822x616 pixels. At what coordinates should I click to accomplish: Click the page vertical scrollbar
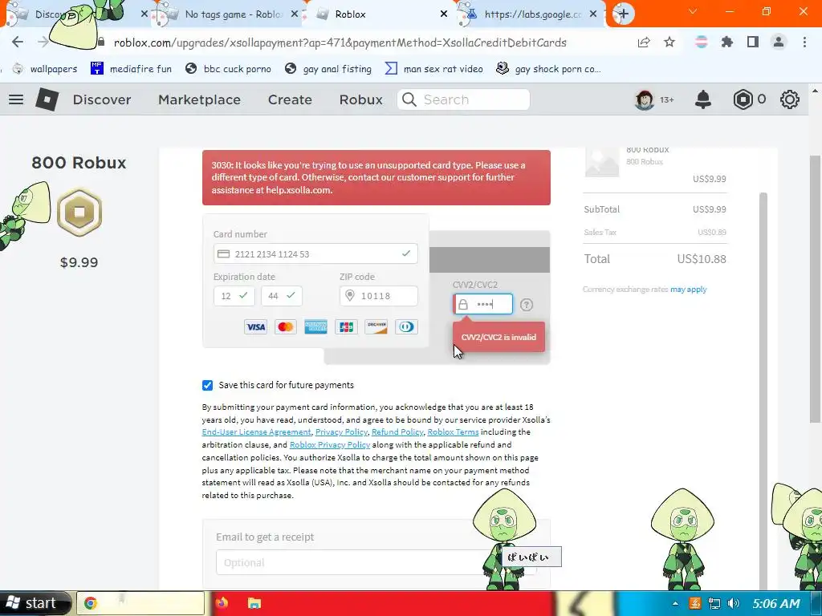click(816, 288)
